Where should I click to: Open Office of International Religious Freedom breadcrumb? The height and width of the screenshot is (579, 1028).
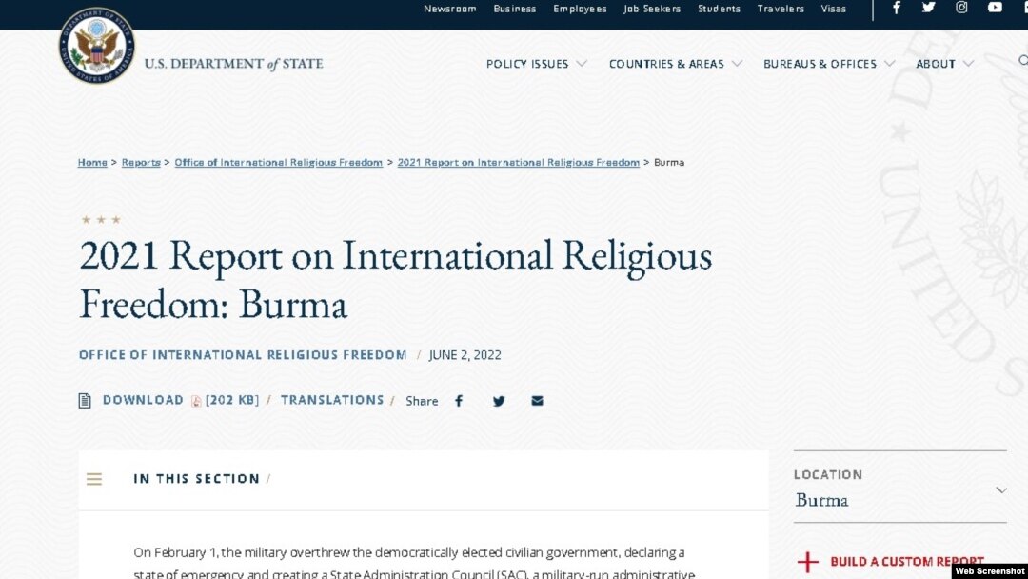[x=279, y=162]
